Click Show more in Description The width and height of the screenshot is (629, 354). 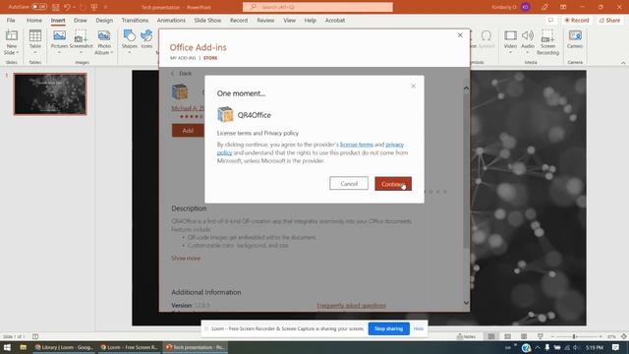pos(186,258)
